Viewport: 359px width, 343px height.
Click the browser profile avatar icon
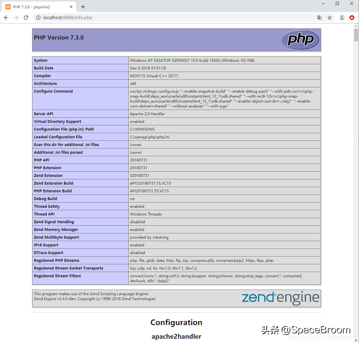click(x=342, y=18)
